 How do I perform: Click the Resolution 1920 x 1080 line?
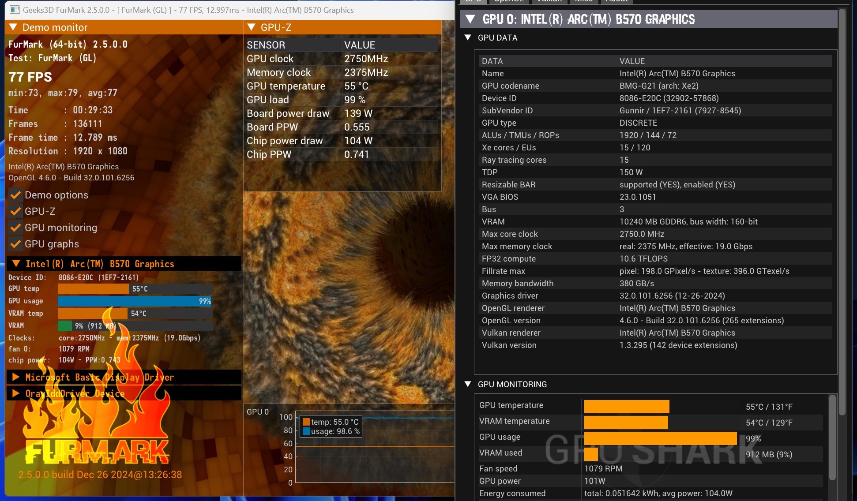tap(68, 151)
